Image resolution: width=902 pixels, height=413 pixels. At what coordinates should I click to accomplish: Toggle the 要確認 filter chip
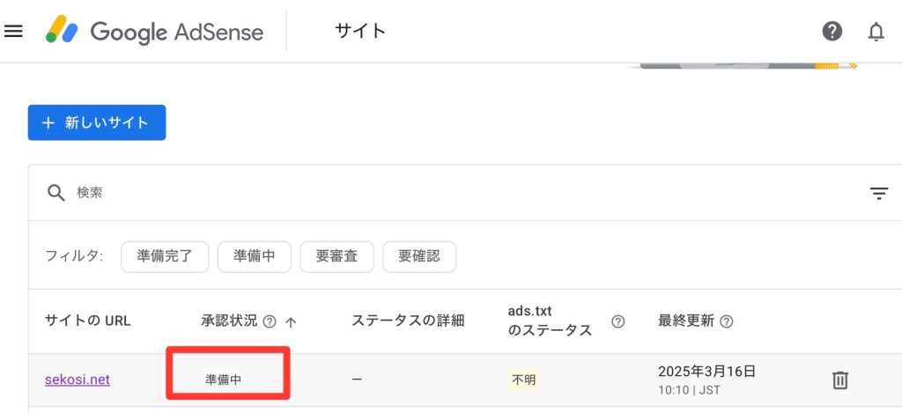coord(419,256)
